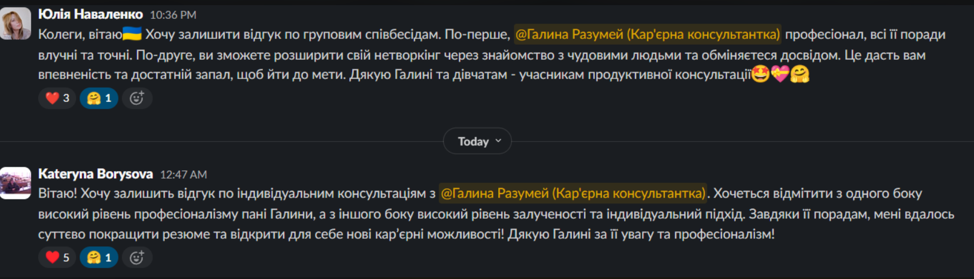Click the chevron next to Today
974x279 pixels.
[498, 141]
